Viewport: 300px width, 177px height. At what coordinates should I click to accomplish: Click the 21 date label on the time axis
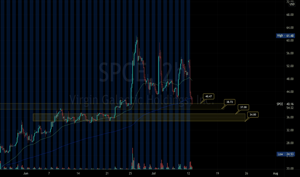(107, 173)
